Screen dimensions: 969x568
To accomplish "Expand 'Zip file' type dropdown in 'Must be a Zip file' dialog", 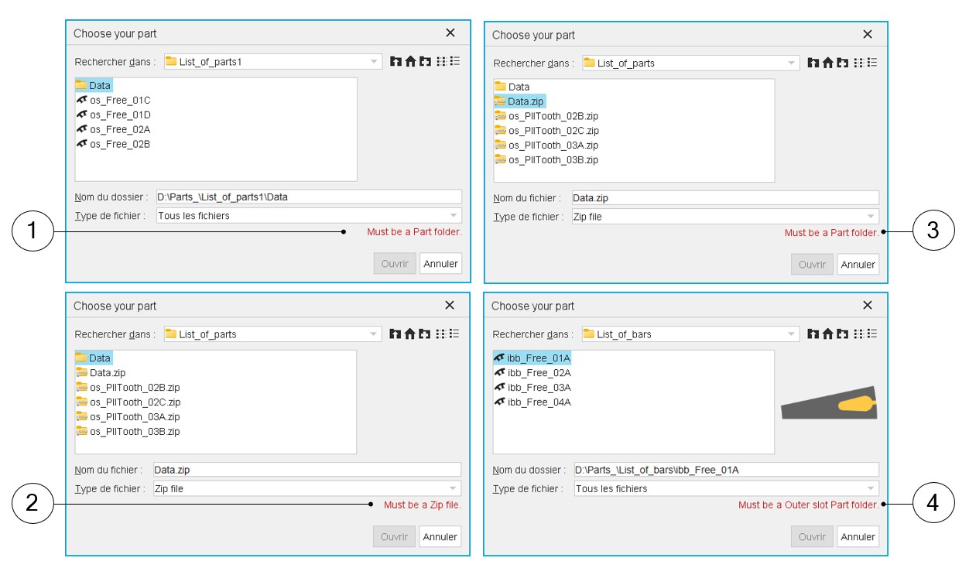I will (306, 488).
